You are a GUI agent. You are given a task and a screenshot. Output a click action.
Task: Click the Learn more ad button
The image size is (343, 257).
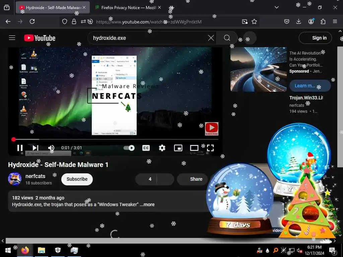coord(310,86)
